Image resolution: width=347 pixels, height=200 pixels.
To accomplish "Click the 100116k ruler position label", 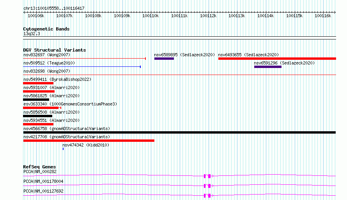I will point(323,16).
